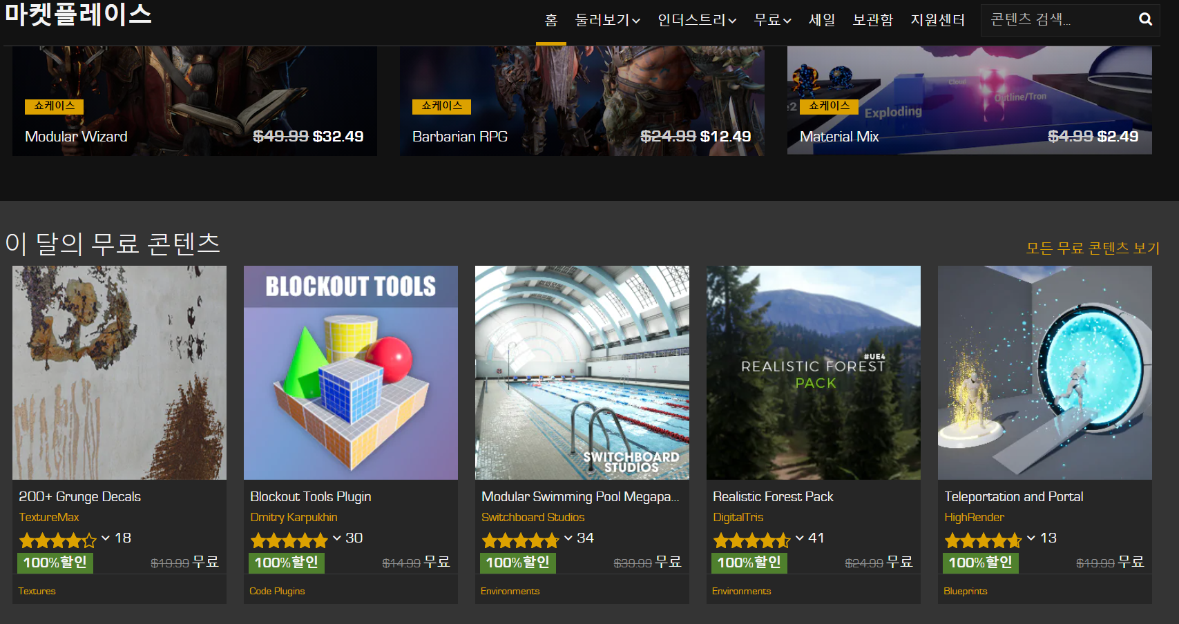Click 쇼케이스 tag on Material Mix
This screenshot has height=624, width=1179.
point(830,106)
